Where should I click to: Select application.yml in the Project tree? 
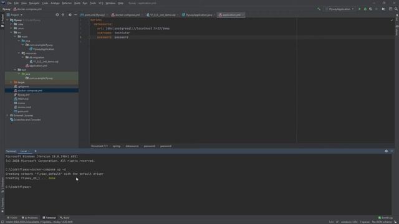[x=38, y=65]
